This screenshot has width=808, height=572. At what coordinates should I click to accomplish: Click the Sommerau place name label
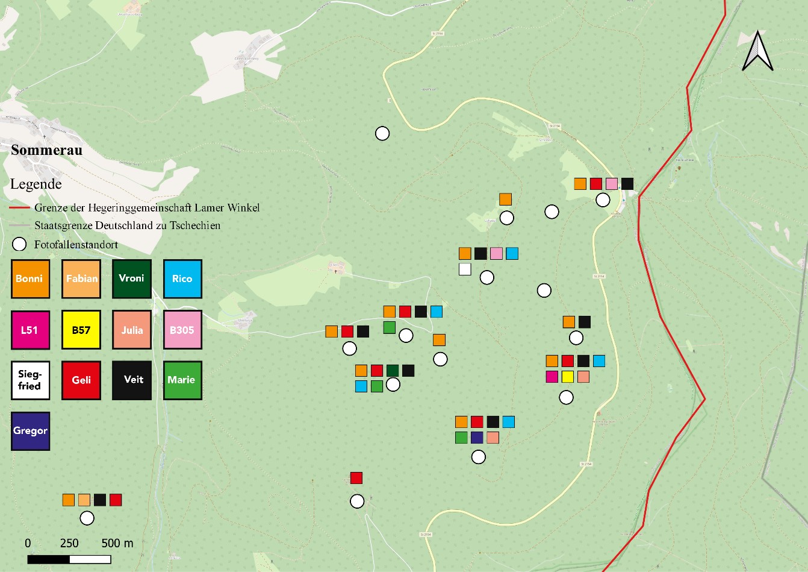click(x=46, y=150)
